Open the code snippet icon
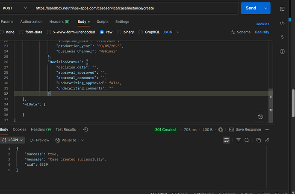This screenshot has height=194, width=295. (282, 23)
